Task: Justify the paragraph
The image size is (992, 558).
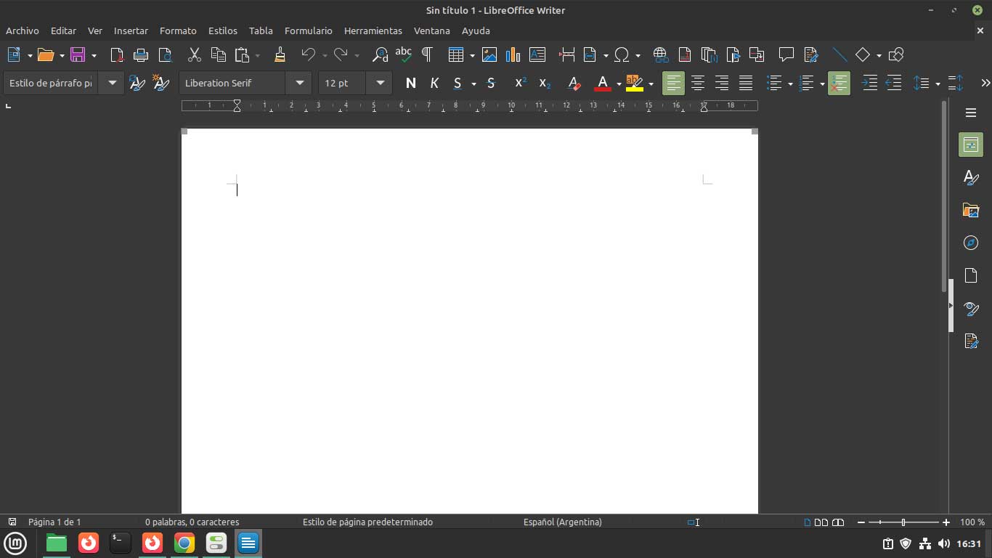Action: point(746,83)
